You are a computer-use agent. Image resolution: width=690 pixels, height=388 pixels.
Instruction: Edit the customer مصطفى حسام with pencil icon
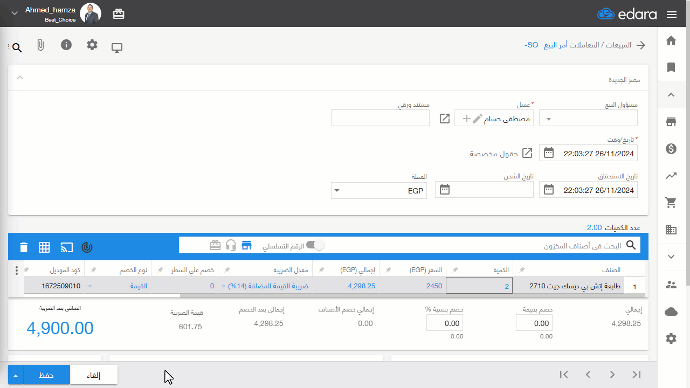(x=478, y=119)
